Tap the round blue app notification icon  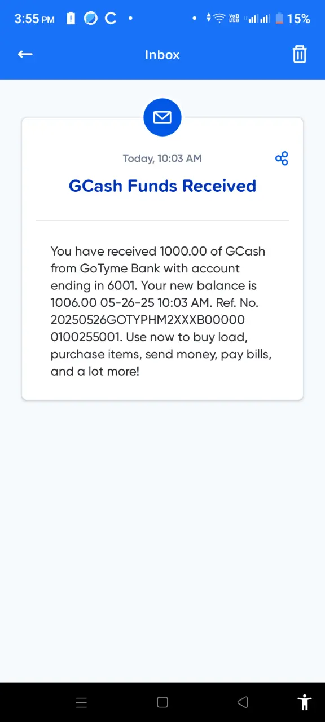(x=91, y=19)
